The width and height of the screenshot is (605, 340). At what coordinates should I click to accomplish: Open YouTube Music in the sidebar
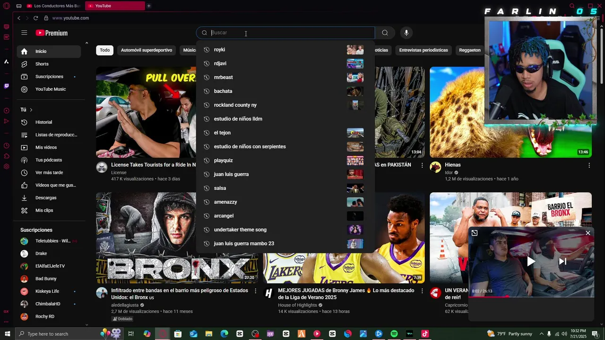pos(49,89)
